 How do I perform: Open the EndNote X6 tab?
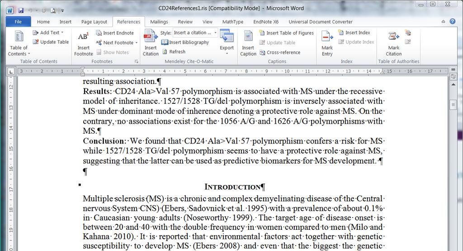pos(266,22)
